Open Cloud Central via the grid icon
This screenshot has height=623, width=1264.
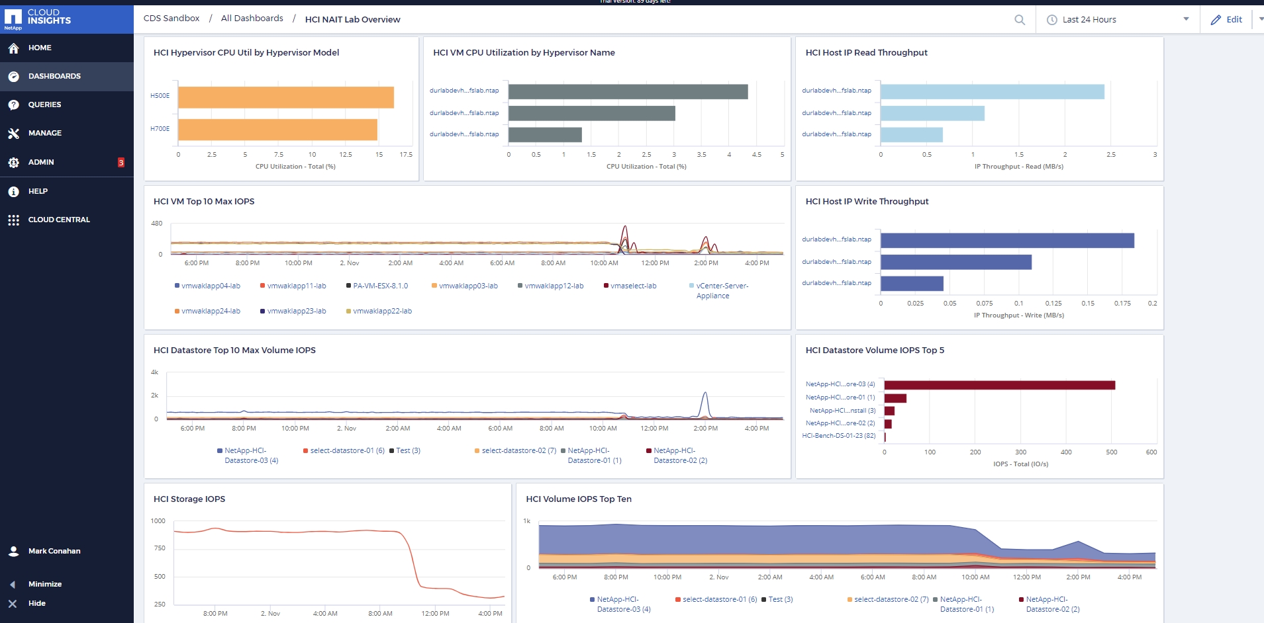coord(13,220)
